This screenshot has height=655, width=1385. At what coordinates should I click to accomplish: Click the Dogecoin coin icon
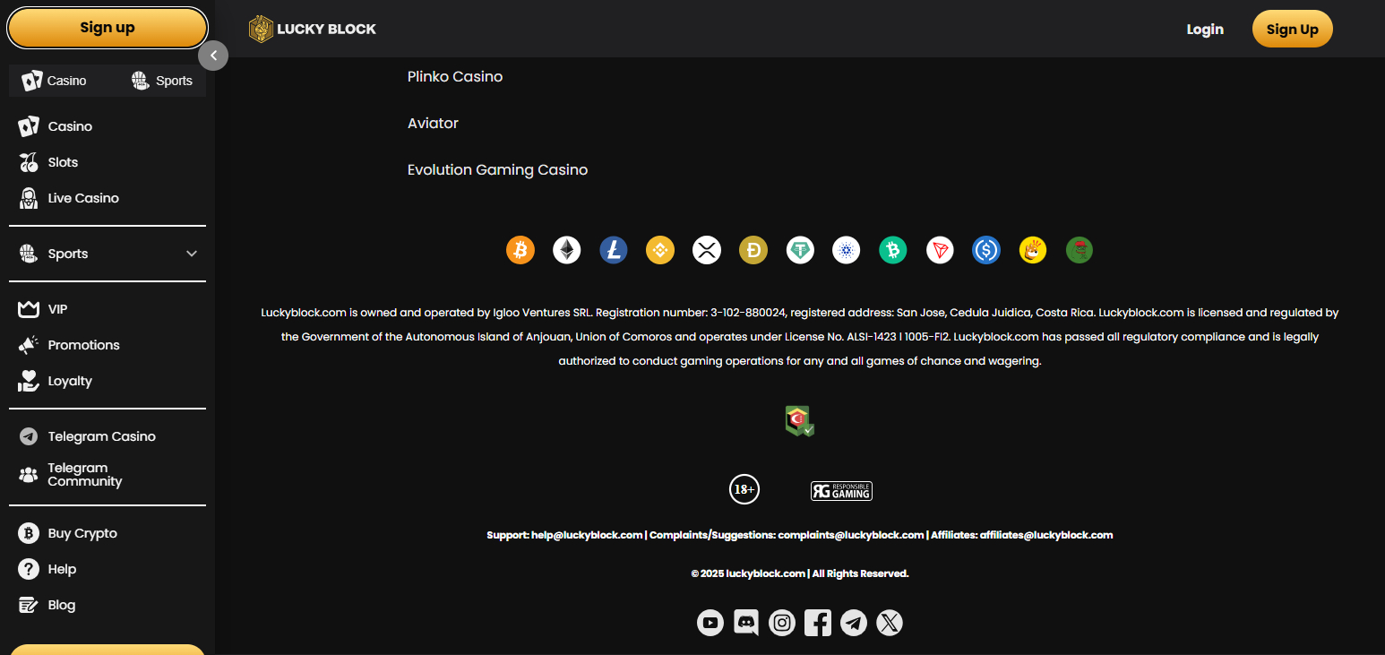click(x=753, y=250)
